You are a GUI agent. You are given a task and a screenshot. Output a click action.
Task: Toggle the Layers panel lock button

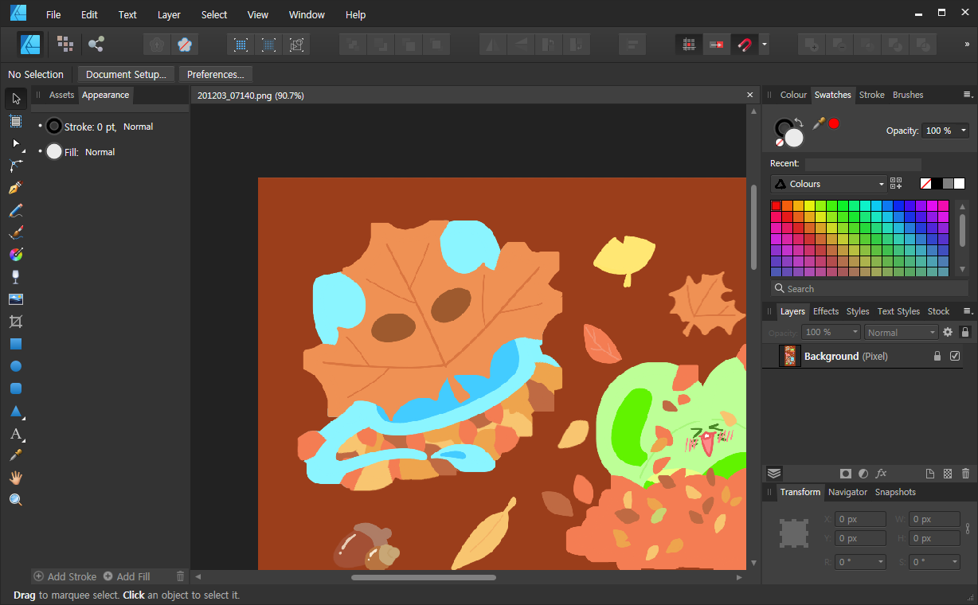[x=965, y=332]
